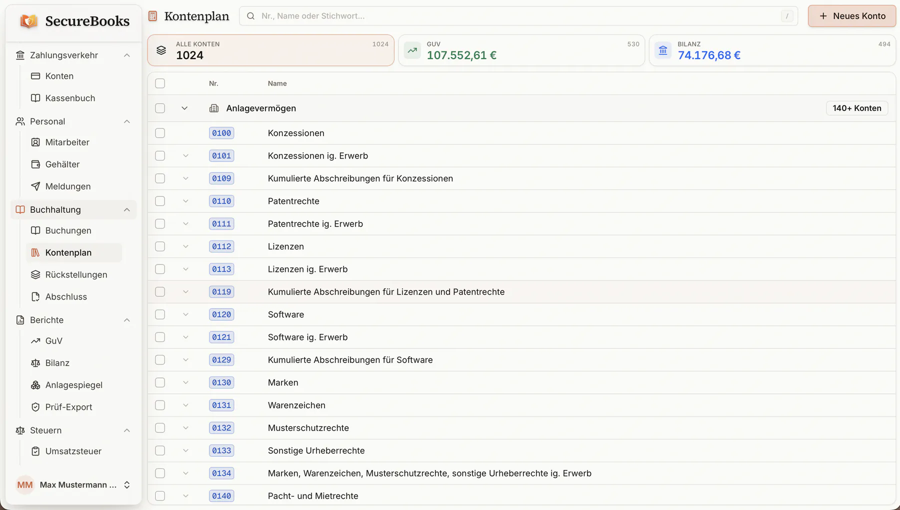Image resolution: width=900 pixels, height=510 pixels.
Task: Click account number badge 0119
Action: point(221,292)
